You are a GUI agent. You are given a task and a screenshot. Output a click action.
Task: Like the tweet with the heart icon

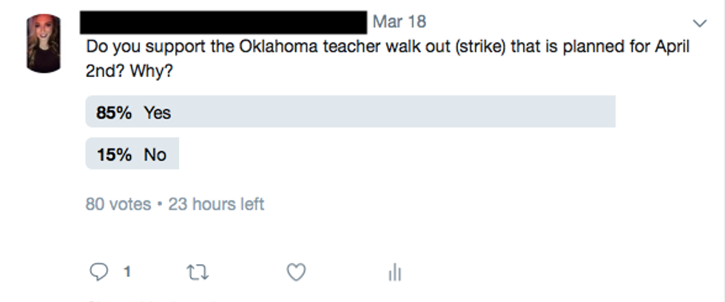point(296,272)
